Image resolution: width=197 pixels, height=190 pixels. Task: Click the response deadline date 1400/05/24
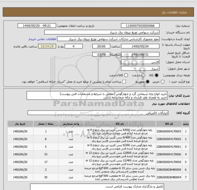coord(140,46)
